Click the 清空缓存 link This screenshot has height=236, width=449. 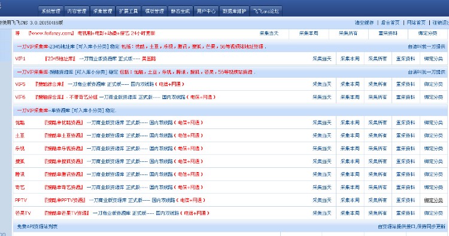point(364,23)
